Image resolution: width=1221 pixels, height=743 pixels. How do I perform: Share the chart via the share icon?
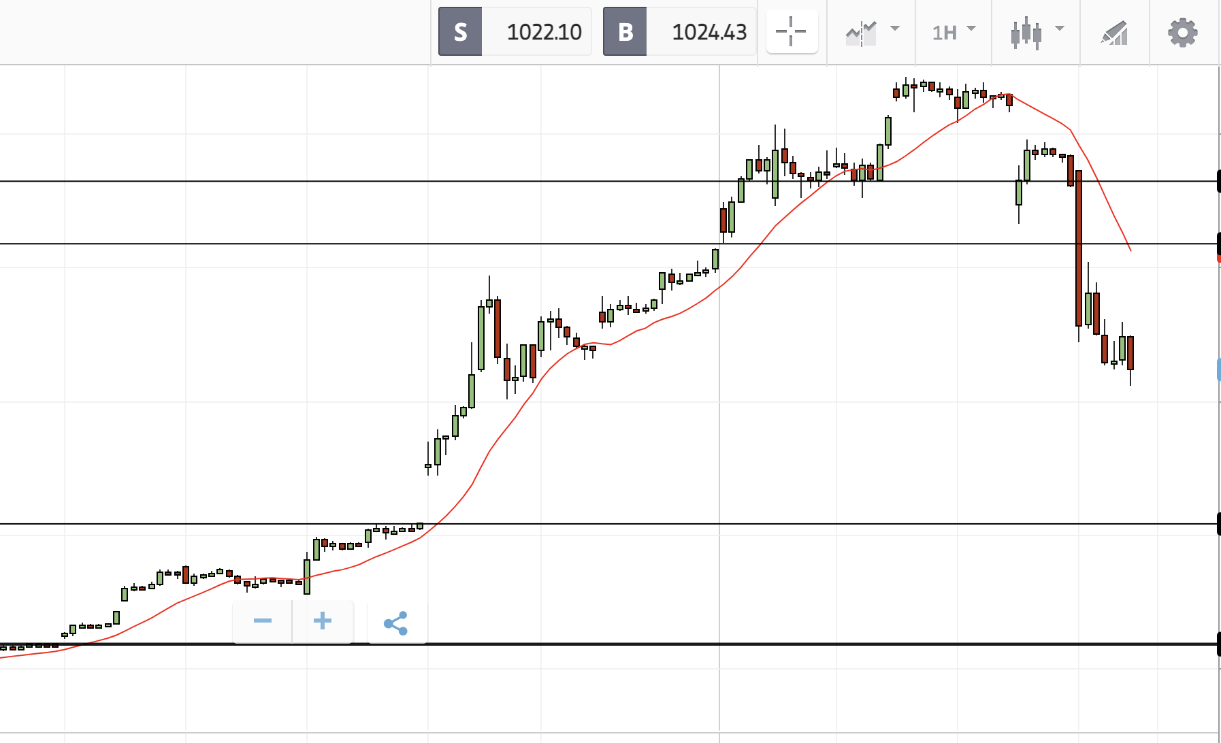coord(396,623)
